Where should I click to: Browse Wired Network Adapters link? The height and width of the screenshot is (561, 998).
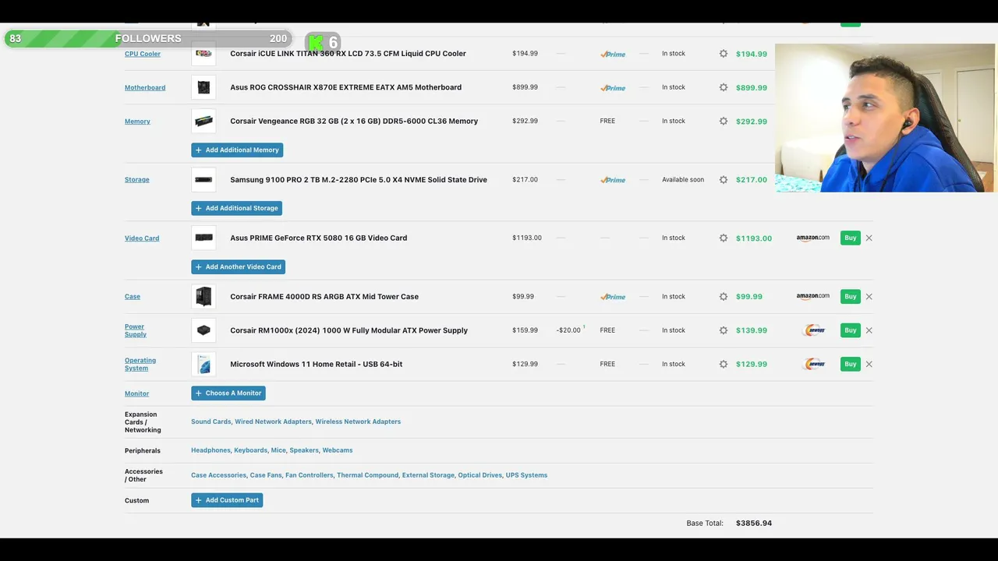[273, 422]
